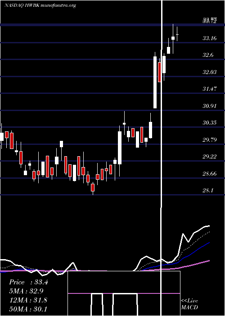Select the 28.1 price axis label
The width and height of the screenshot is (225, 316).
pos(208,190)
